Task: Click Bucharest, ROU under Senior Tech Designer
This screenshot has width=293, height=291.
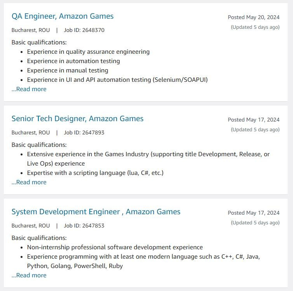Action: pyautogui.click(x=31, y=133)
